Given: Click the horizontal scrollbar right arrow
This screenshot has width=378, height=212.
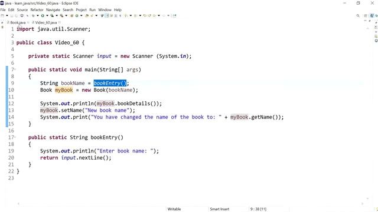Looking at the screenshot, I should click(x=362, y=204).
